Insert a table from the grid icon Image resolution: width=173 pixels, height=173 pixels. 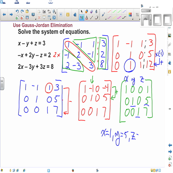click(49, 18)
